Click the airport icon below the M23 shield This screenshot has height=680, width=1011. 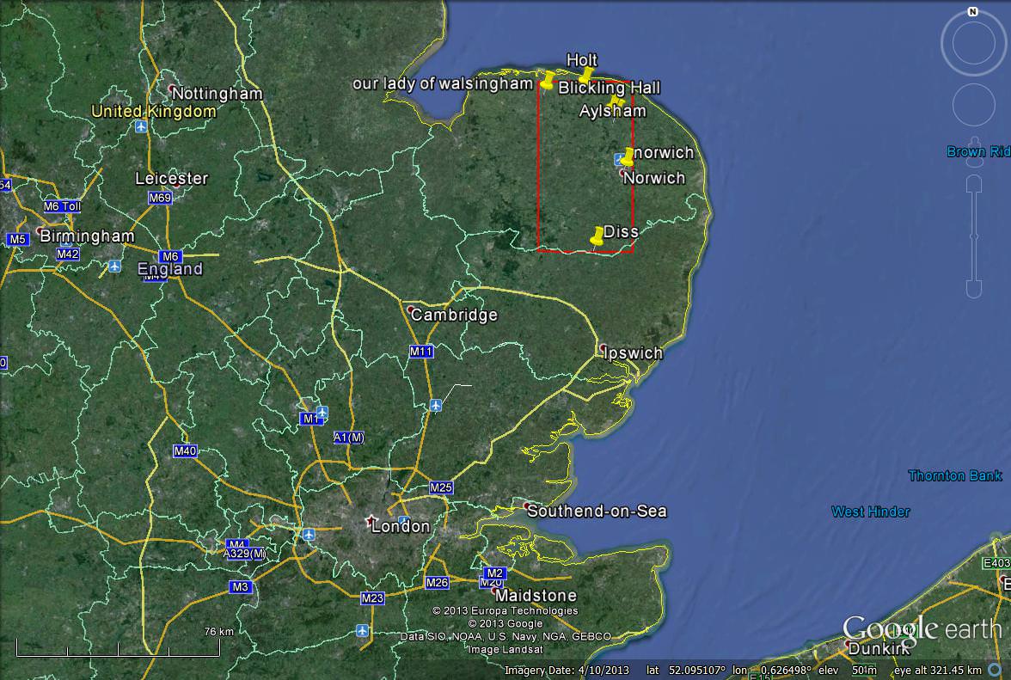coord(363,630)
